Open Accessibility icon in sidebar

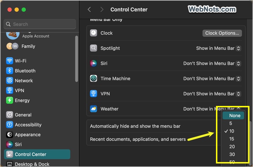click(x=10, y=125)
